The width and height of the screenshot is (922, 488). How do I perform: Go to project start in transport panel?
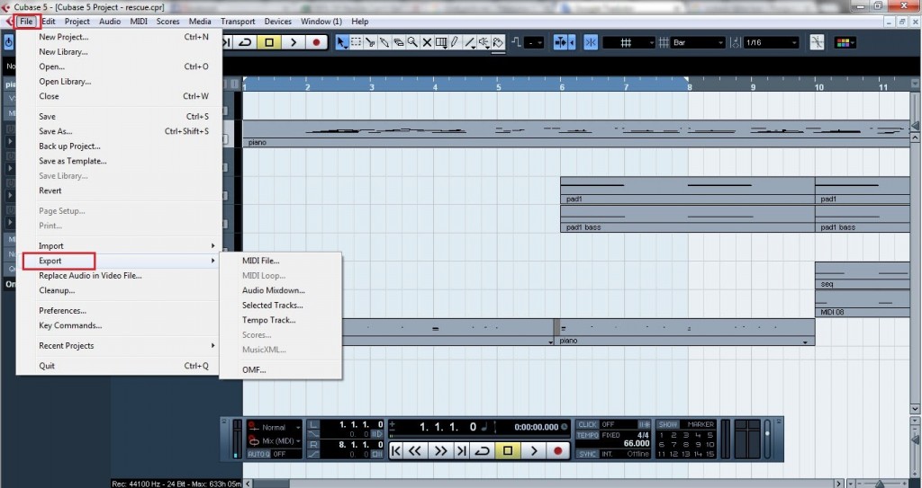coord(396,450)
